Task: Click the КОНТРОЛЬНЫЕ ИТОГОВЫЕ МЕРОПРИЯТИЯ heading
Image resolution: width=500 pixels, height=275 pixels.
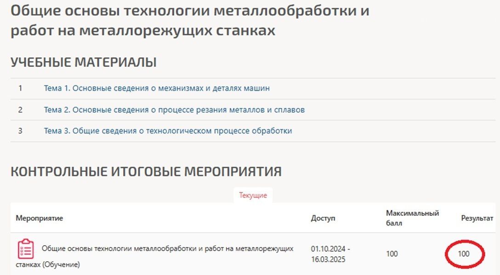Action: pos(146,171)
